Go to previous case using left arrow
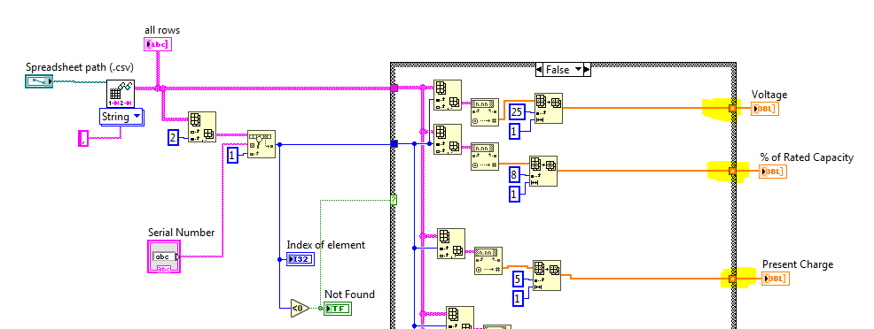 click(538, 70)
